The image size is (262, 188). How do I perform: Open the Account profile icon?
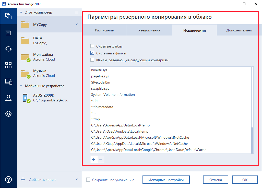(8, 98)
